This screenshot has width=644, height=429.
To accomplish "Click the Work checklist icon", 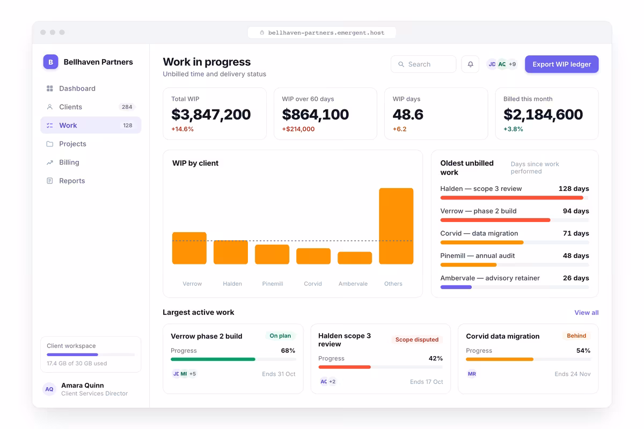I will 50,125.
